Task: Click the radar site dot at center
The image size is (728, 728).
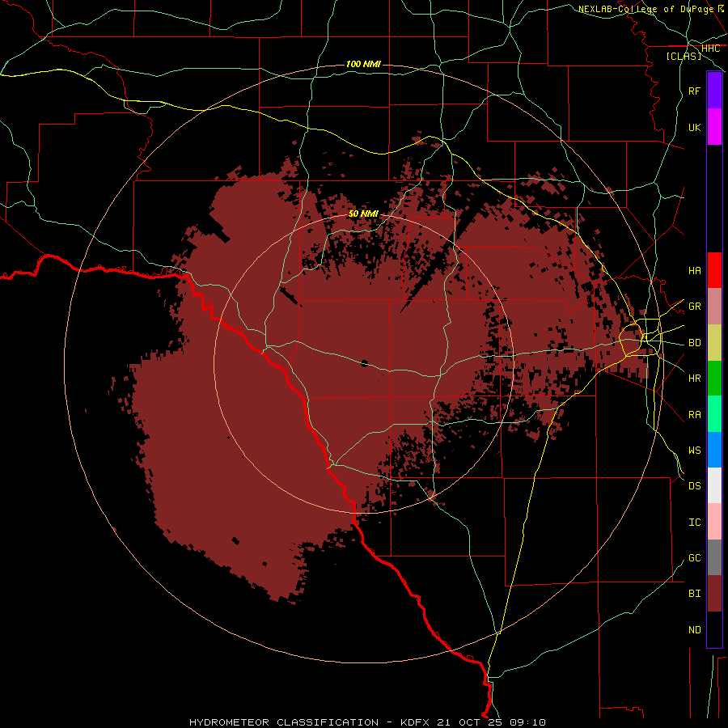Action: tap(365, 363)
